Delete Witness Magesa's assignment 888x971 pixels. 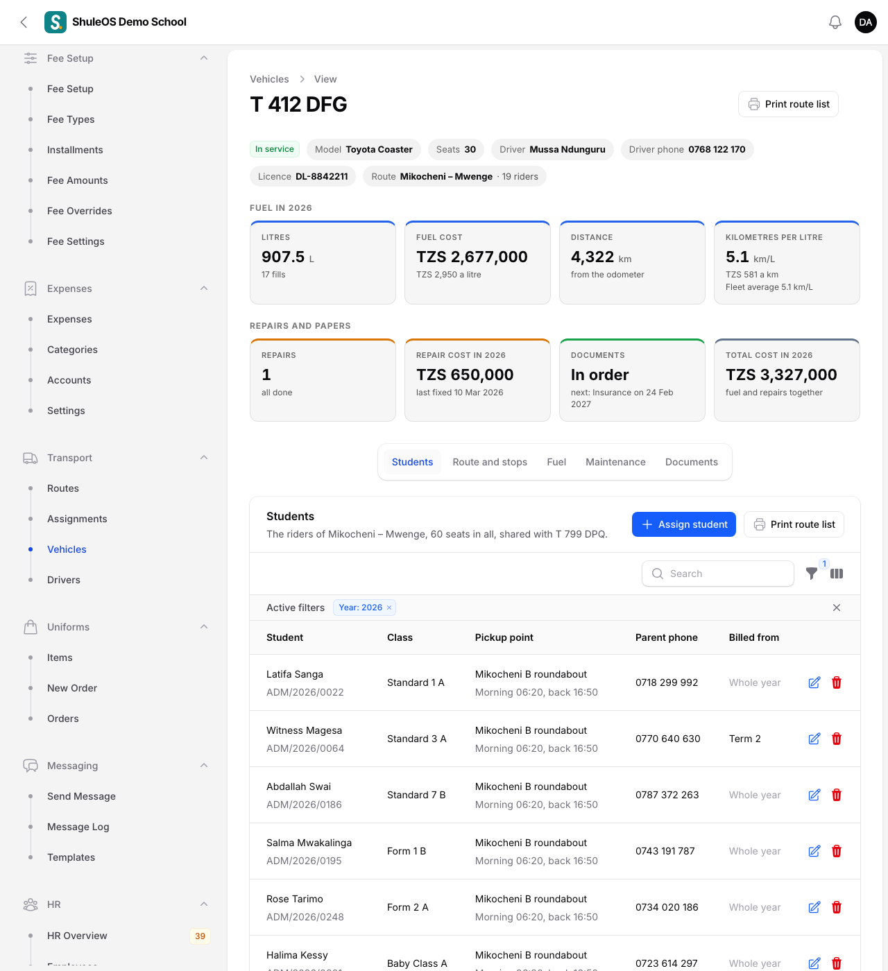837,739
